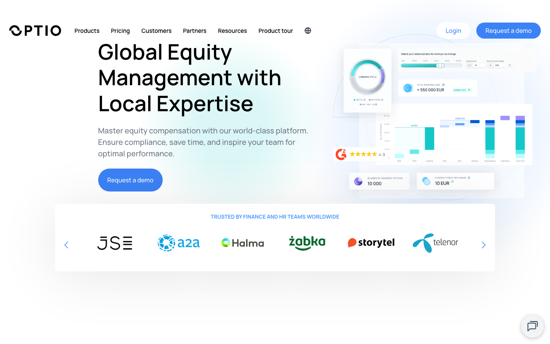The height and width of the screenshot is (344, 550).
Task: Open the Products menu
Action: pyautogui.click(x=87, y=31)
